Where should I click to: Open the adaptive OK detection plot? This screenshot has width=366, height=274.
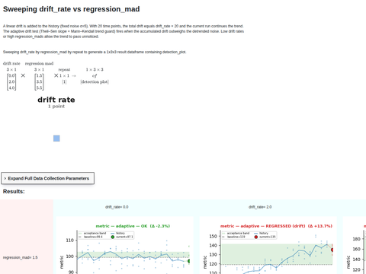(125, 245)
